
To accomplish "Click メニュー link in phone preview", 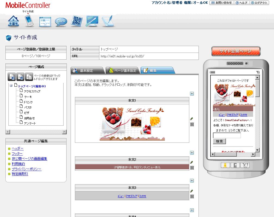I will (222, 115).
